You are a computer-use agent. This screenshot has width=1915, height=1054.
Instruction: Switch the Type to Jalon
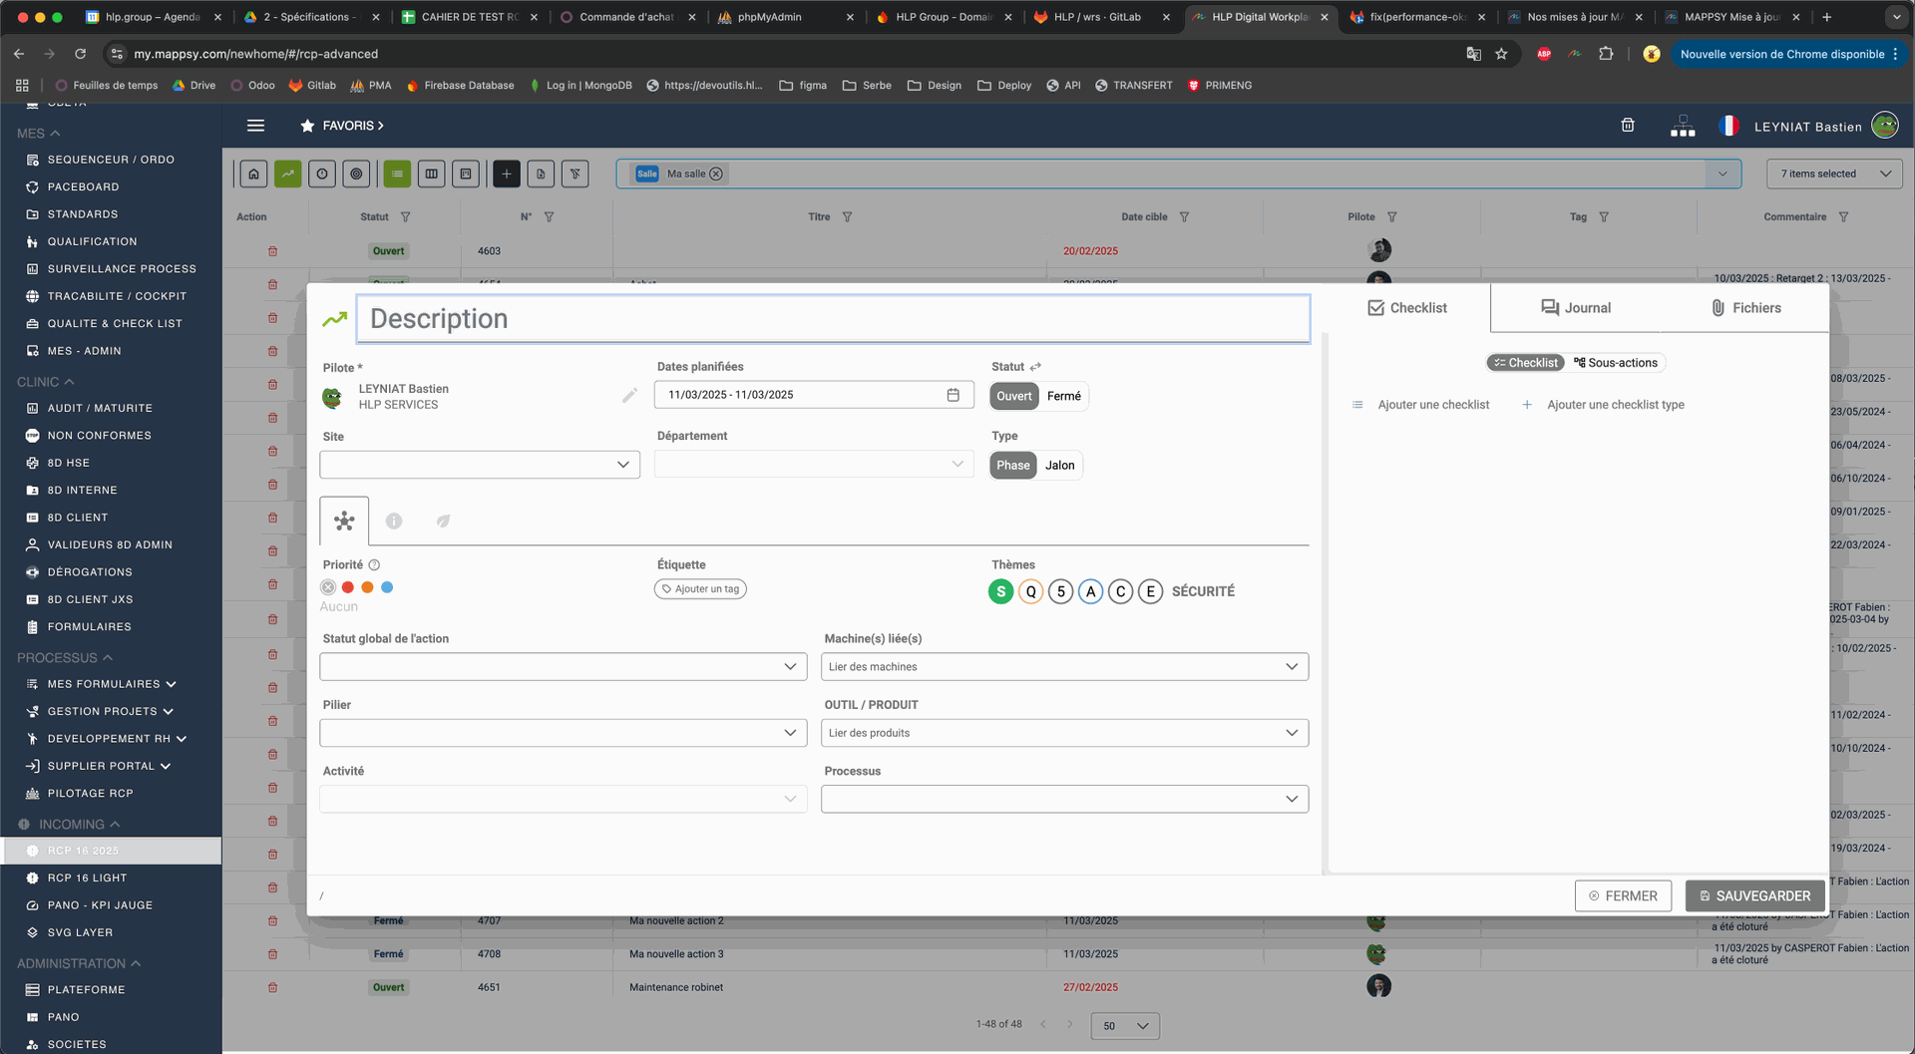pyautogui.click(x=1059, y=466)
